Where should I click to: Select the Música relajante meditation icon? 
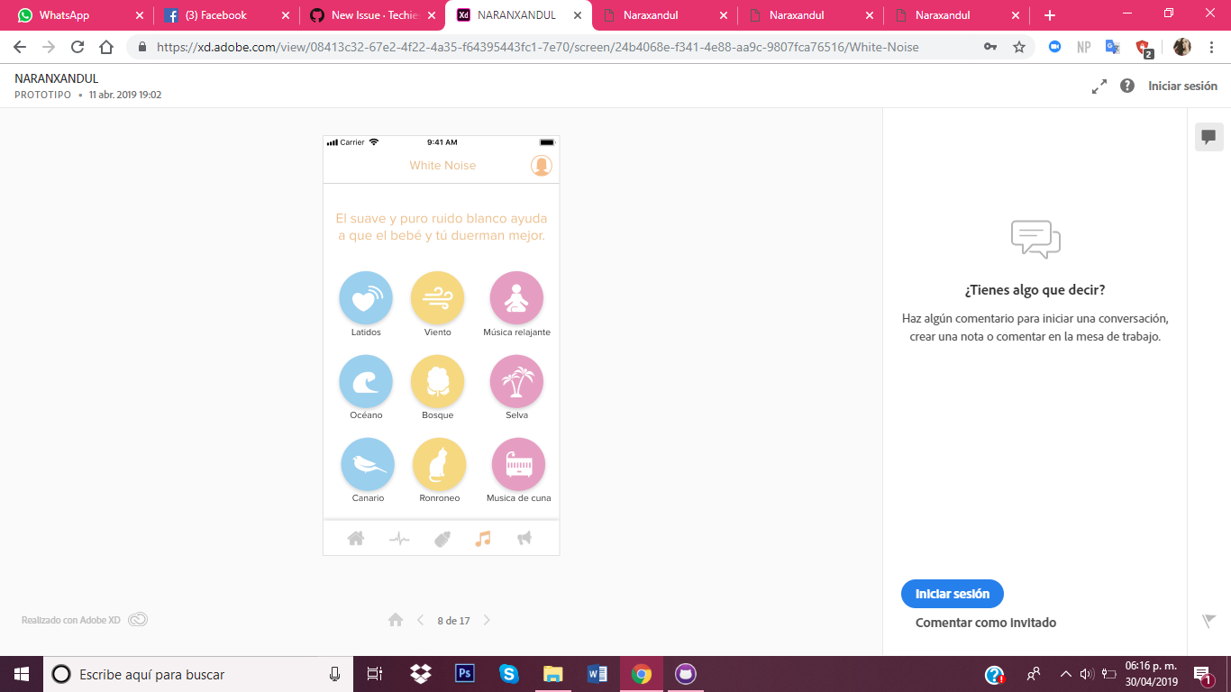point(516,298)
